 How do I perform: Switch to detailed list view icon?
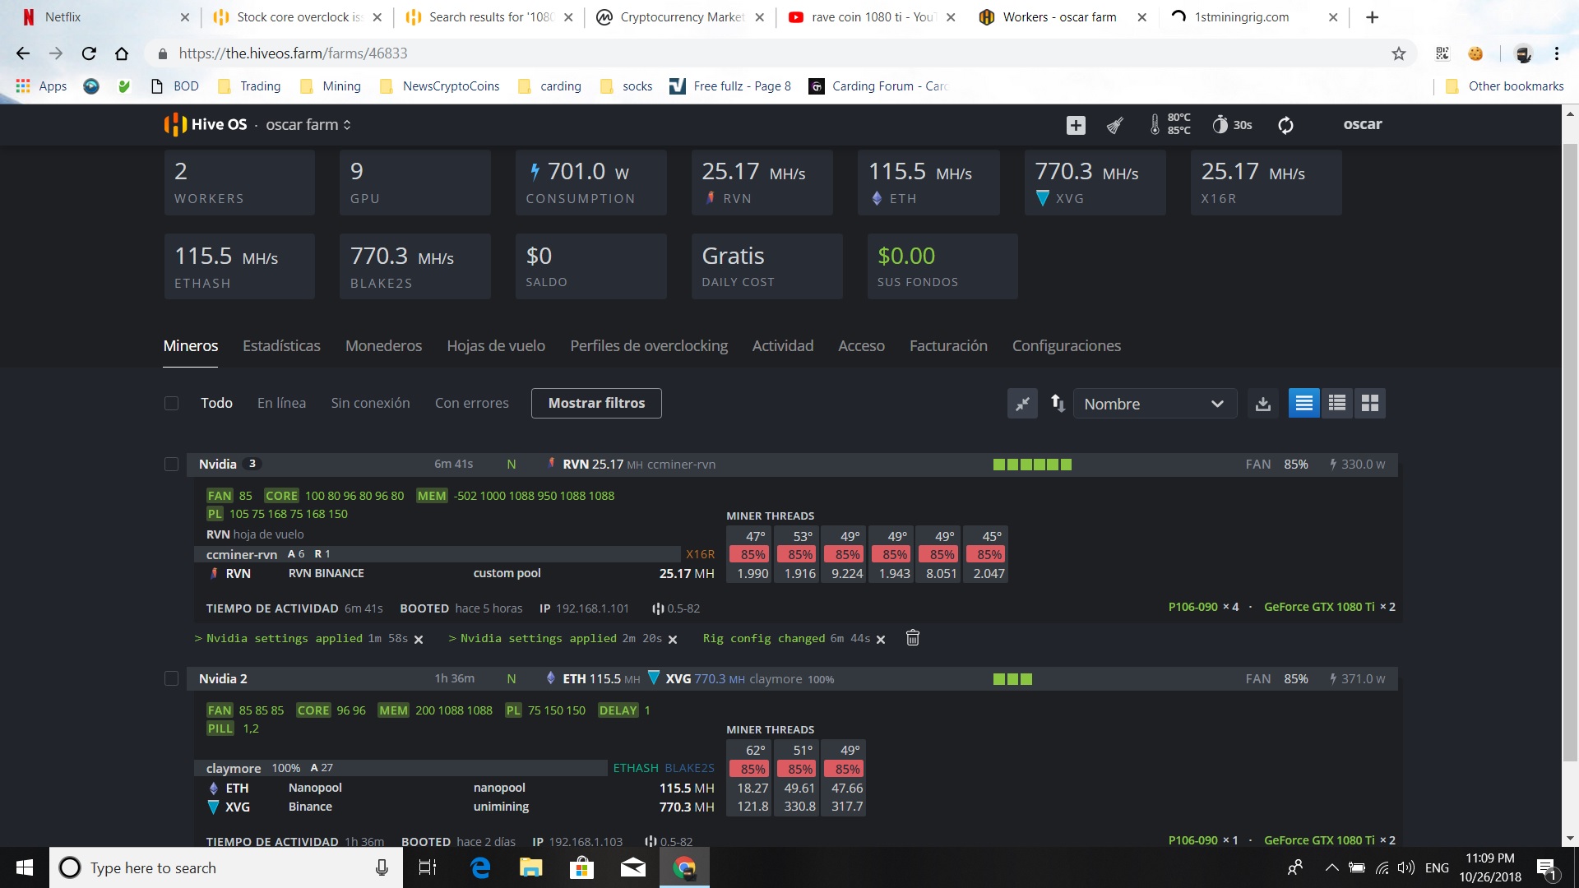point(1303,404)
